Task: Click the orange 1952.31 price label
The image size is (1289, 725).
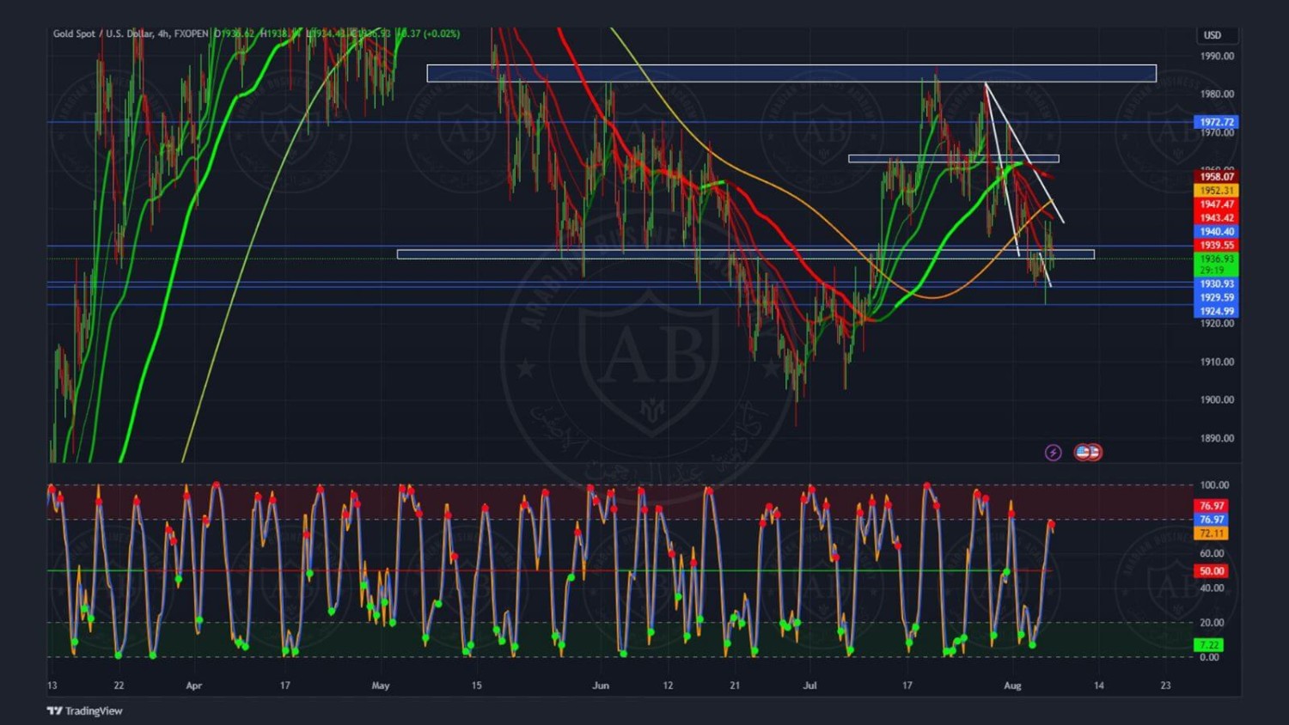Action: pos(1216,191)
